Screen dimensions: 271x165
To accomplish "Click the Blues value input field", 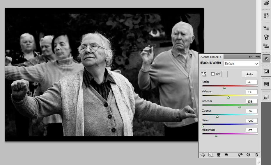I will coord(251,121).
